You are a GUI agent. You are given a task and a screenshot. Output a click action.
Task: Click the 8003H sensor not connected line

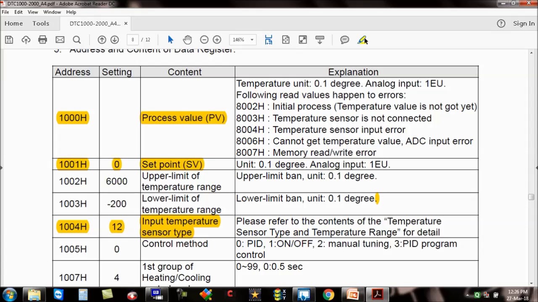click(x=334, y=118)
